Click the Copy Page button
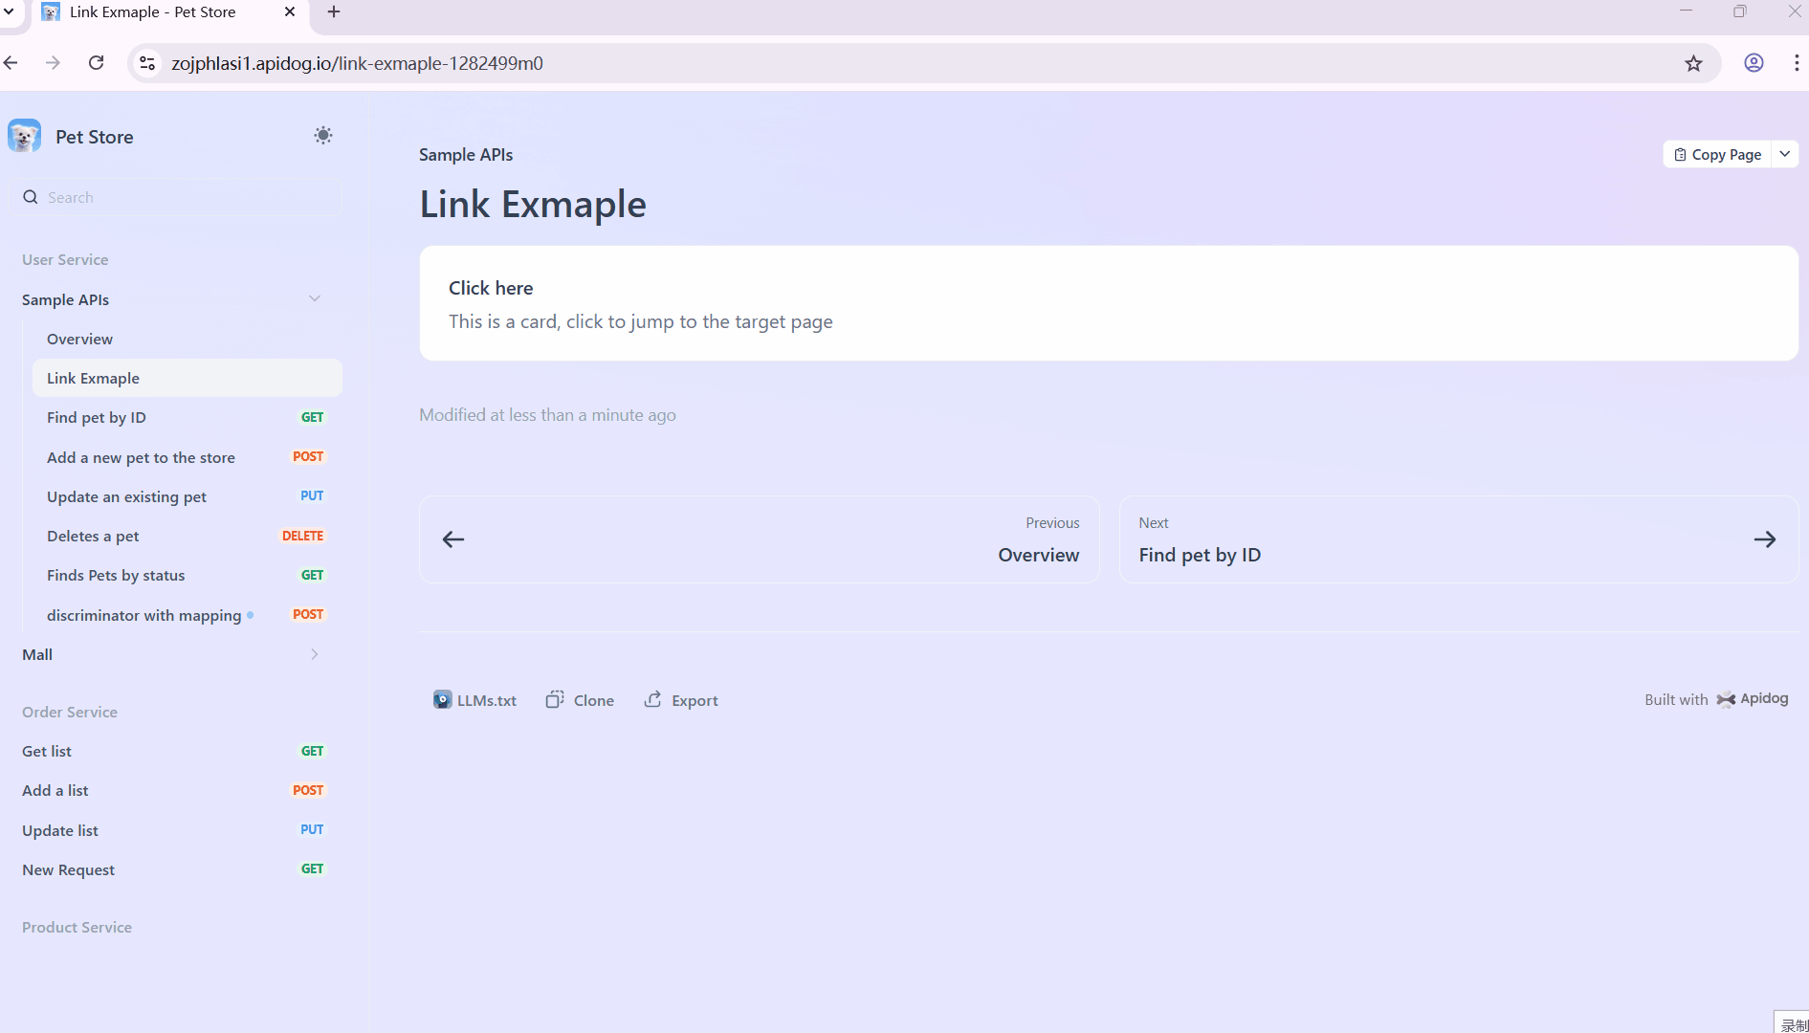The height and width of the screenshot is (1033, 1809). 1718,154
